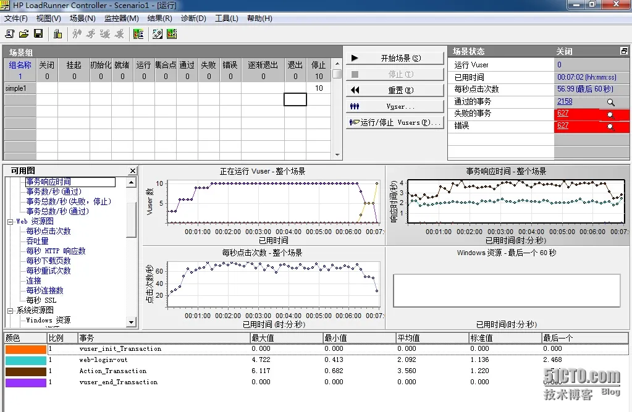Open the 诊断(D) menu
The width and height of the screenshot is (632, 412).
193,19
